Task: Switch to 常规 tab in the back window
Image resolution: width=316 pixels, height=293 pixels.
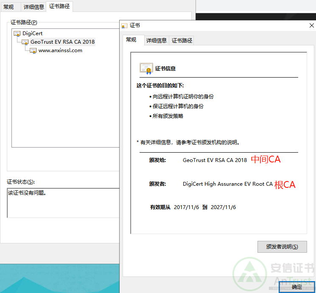Action: (x=8, y=7)
